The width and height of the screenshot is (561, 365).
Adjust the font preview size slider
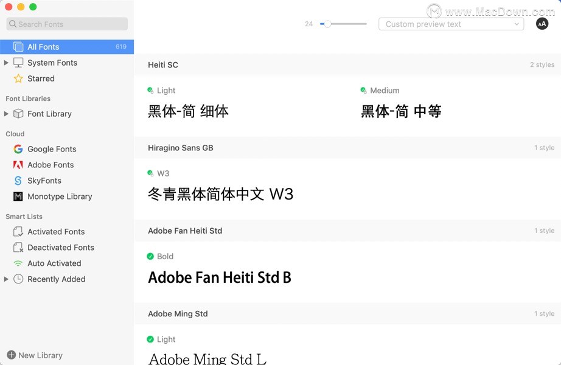(x=327, y=24)
